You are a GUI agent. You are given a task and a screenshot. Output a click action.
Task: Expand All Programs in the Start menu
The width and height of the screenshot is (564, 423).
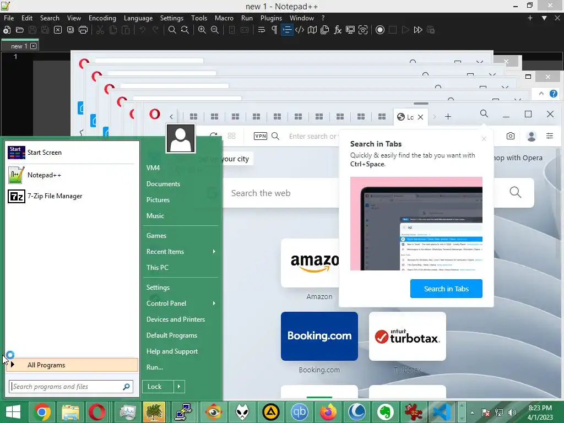[72, 365]
